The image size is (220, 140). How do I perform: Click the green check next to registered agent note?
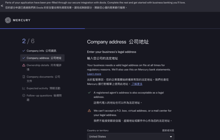click(89, 93)
